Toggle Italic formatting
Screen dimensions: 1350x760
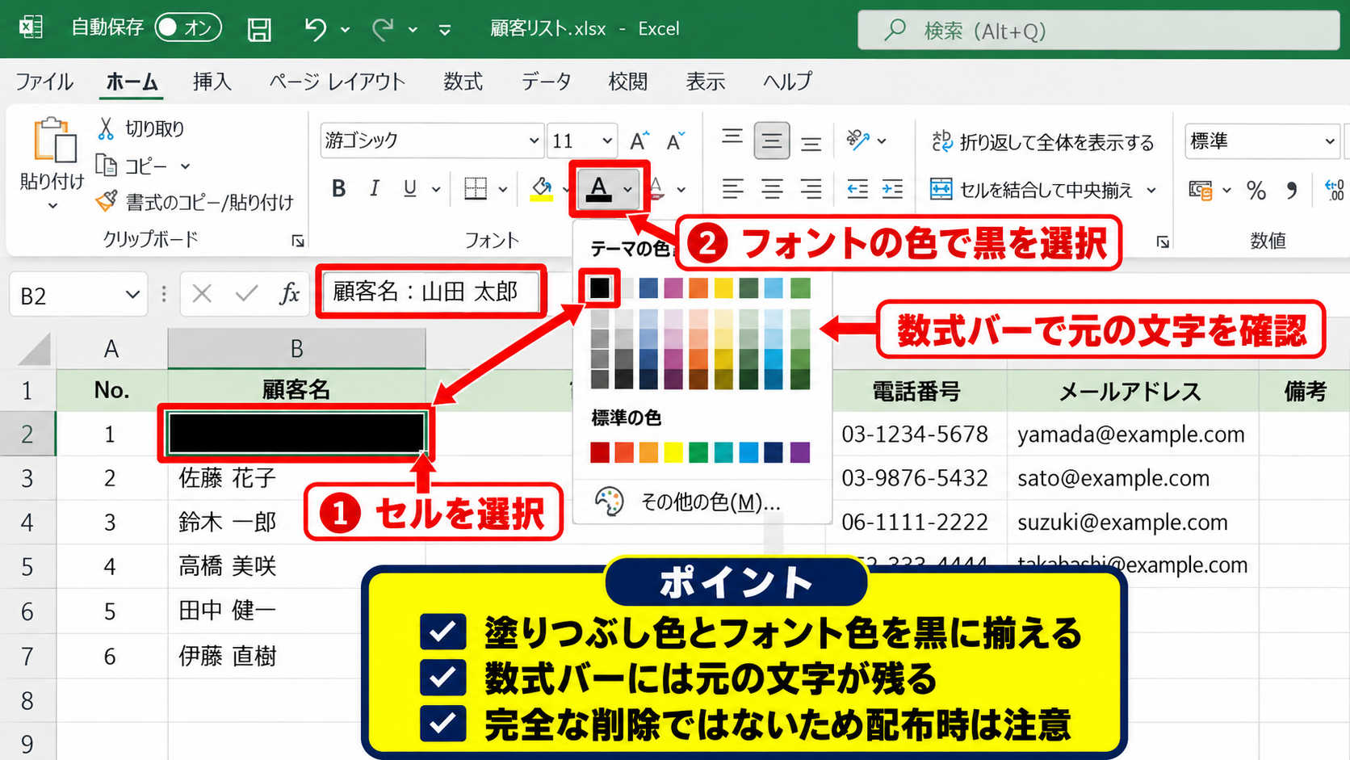point(374,189)
